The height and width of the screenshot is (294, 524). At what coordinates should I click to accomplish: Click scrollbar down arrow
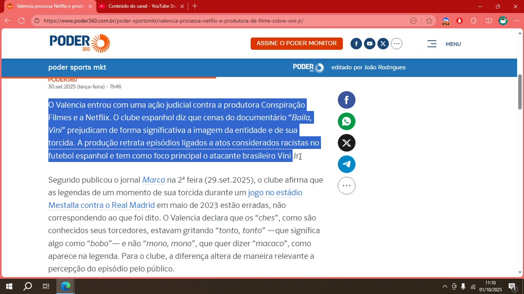[520, 272]
